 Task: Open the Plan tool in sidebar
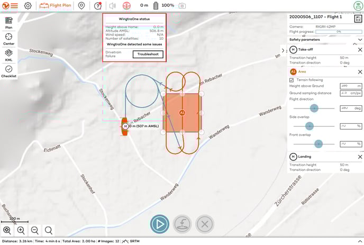point(8,22)
